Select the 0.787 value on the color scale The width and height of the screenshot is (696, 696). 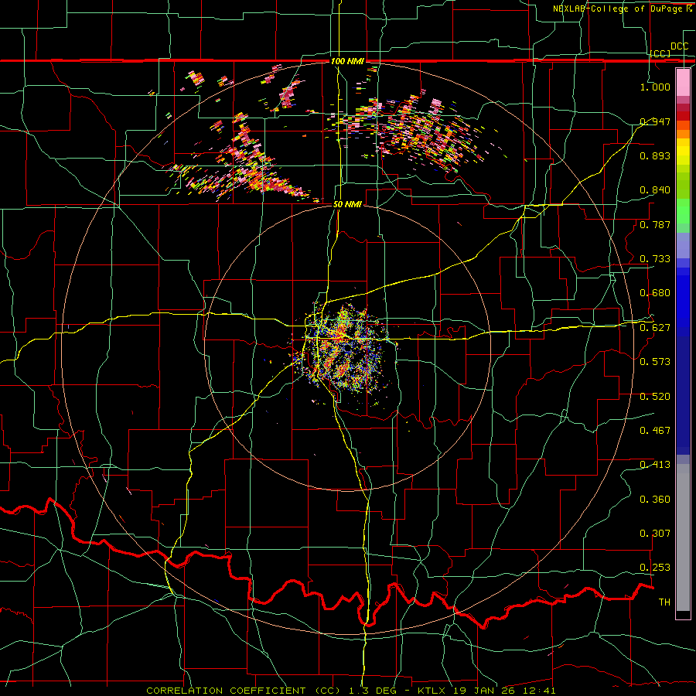[x=655, y=224]
